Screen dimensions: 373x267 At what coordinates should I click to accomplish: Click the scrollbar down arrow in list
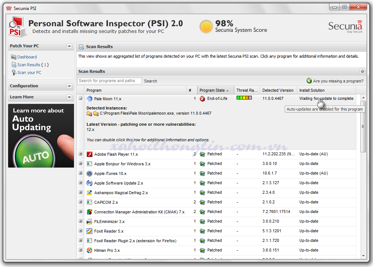(x=363, y=256)
